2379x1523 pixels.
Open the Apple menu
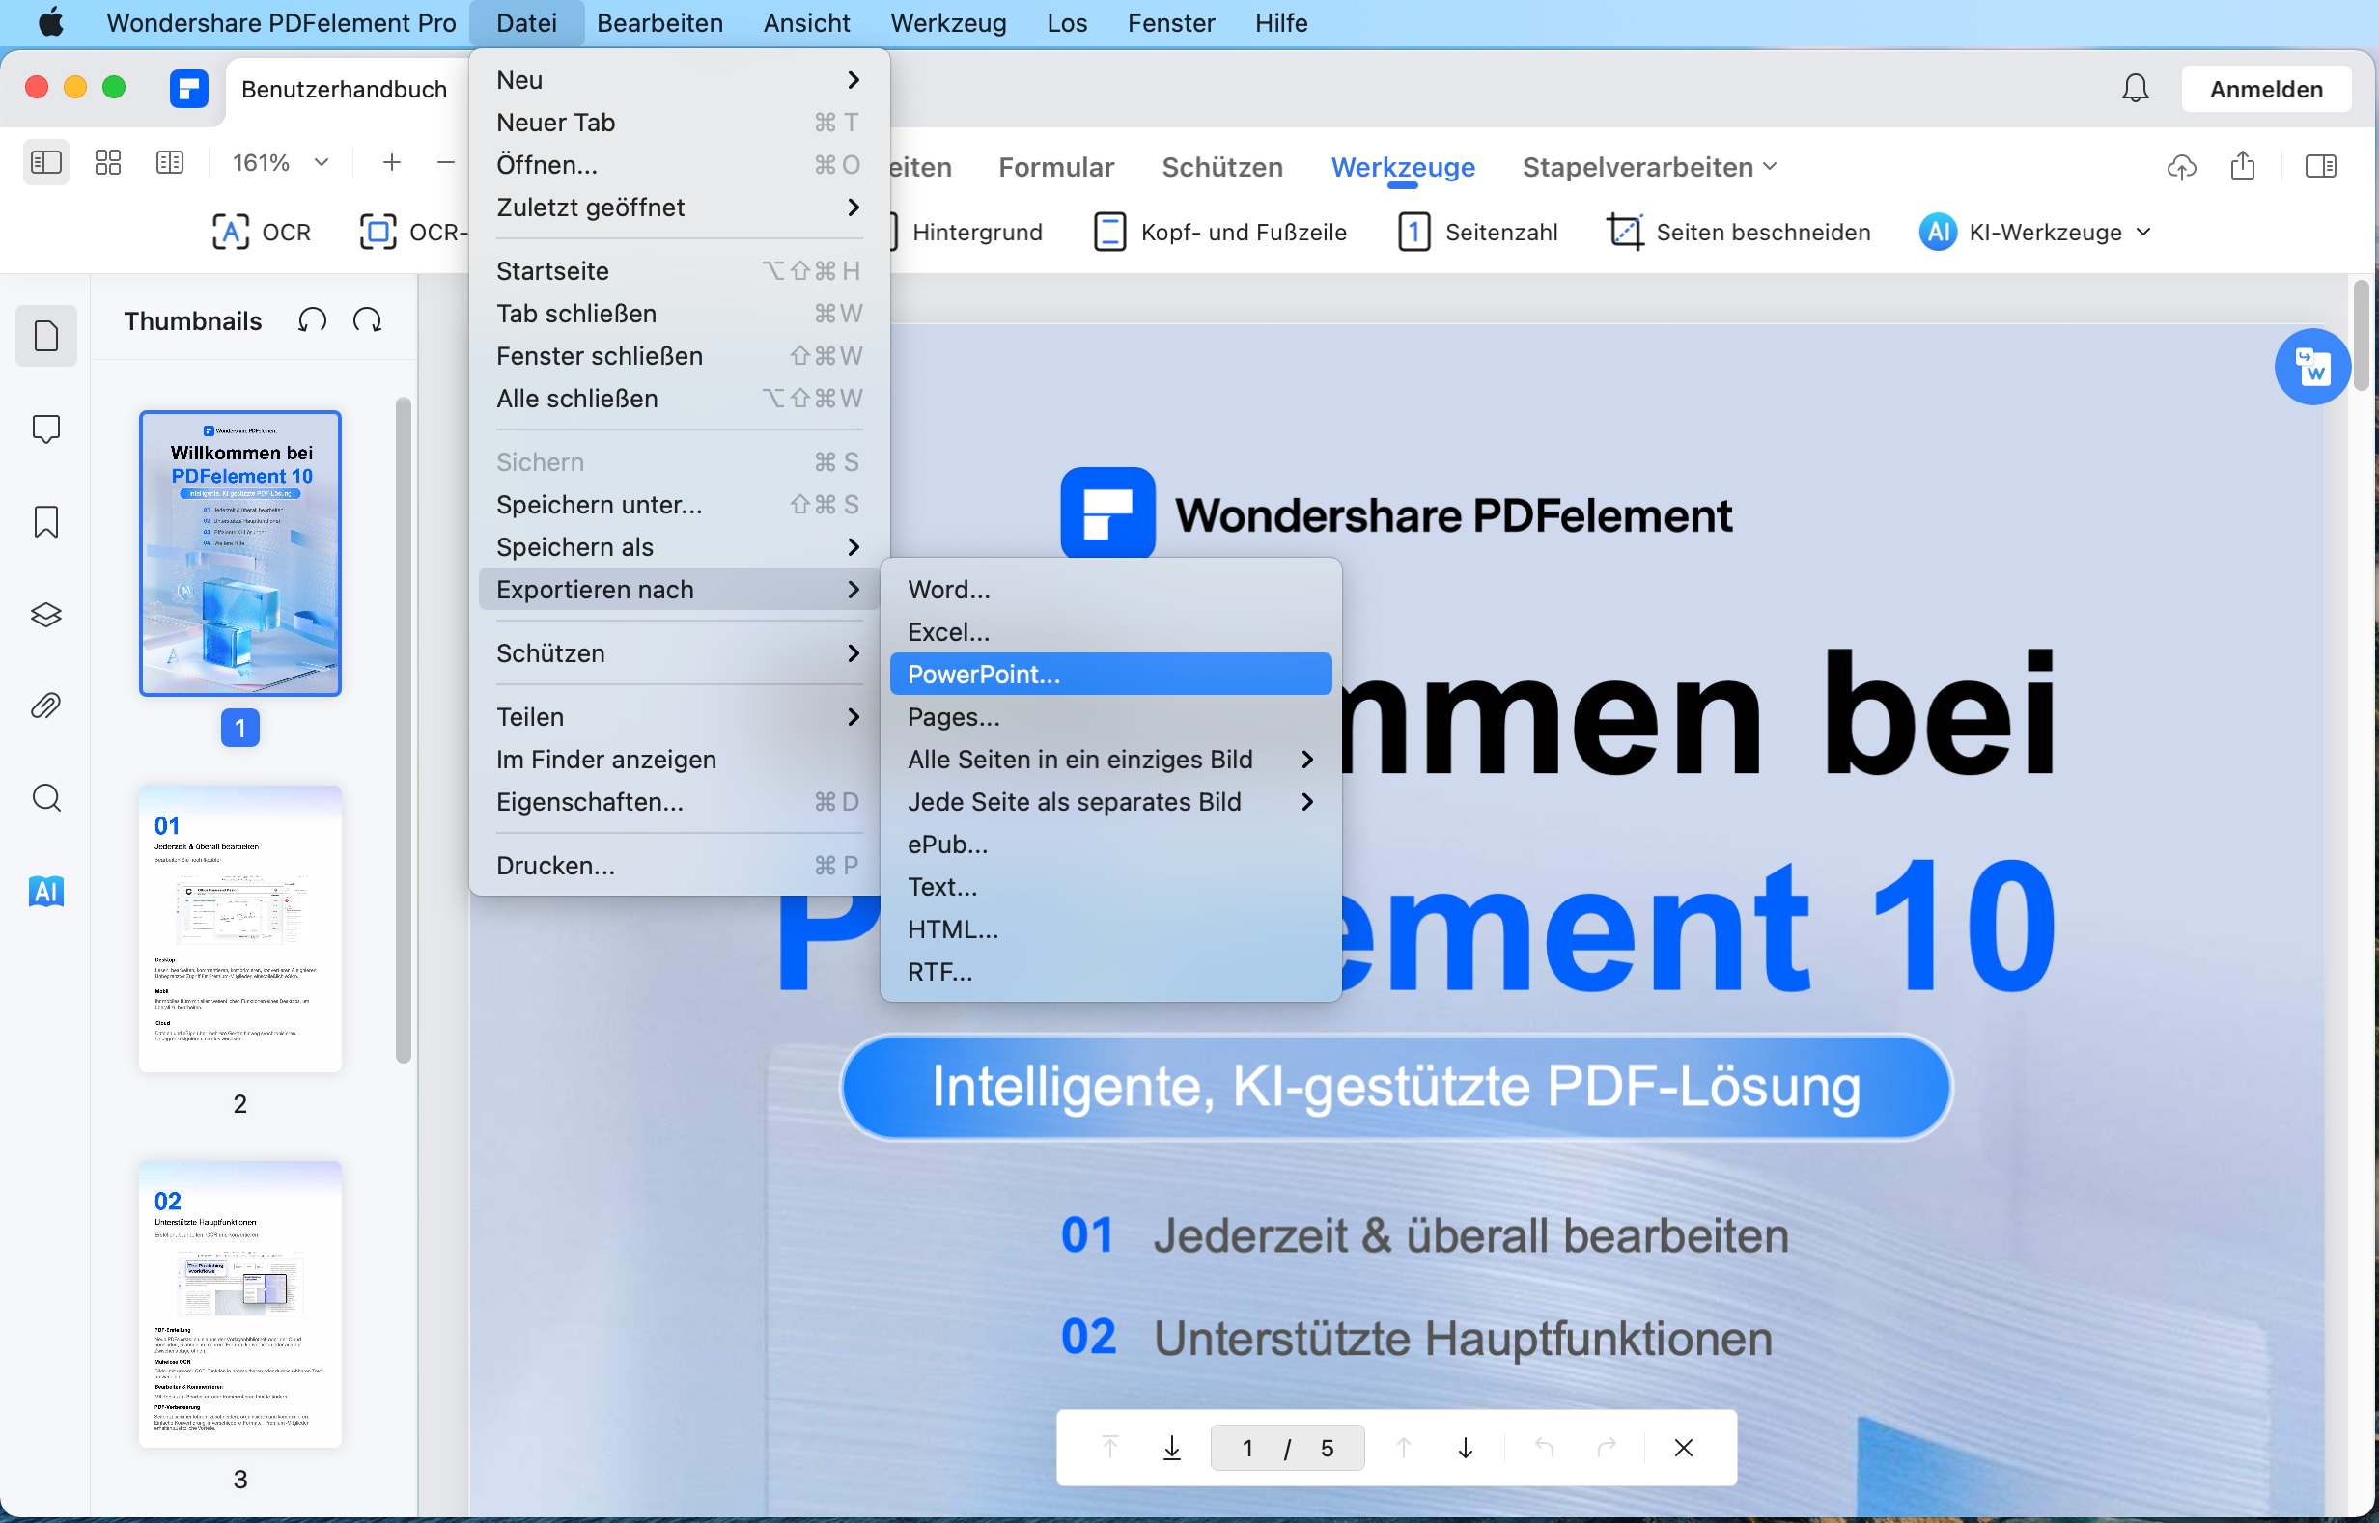pos(51,23)
